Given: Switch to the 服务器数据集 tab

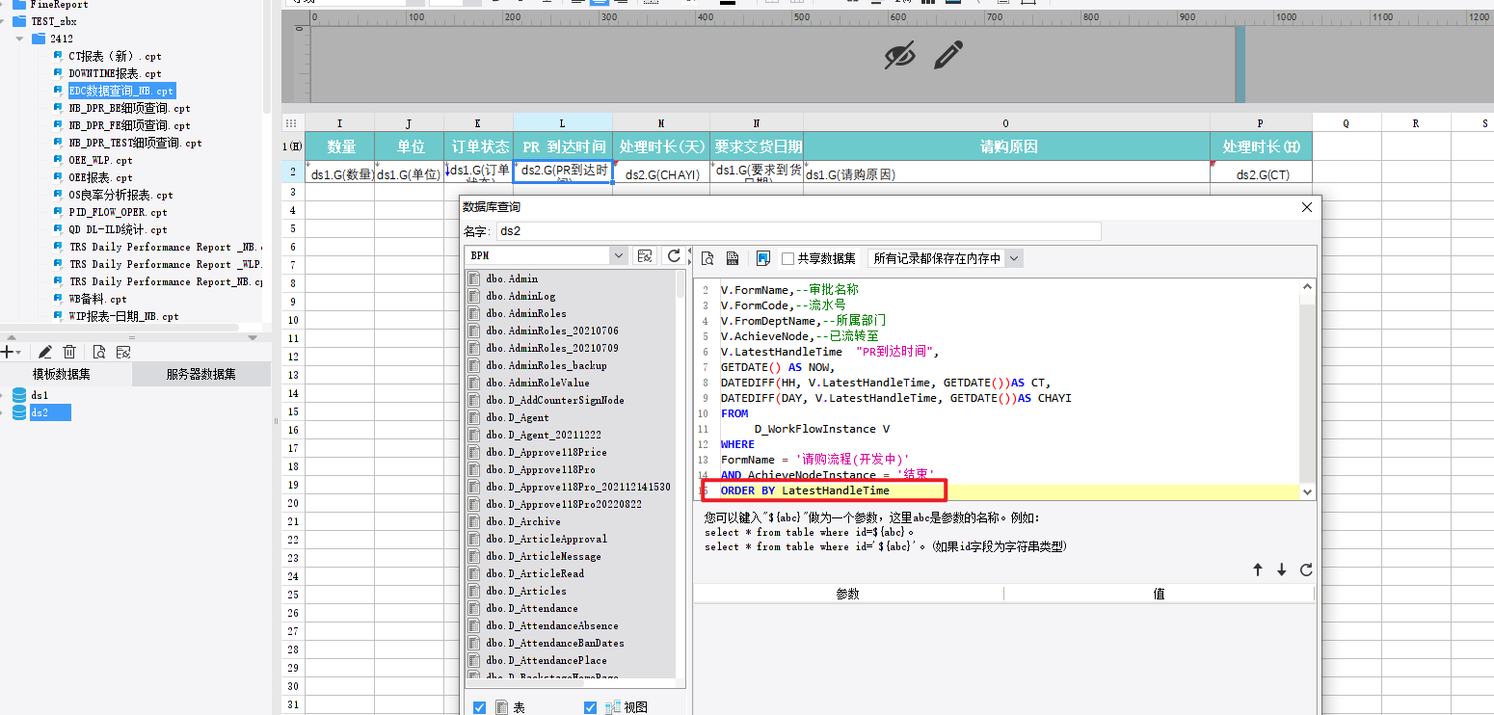Looking at the screenshot, I should pyautogui.click(x=200, y=374).
